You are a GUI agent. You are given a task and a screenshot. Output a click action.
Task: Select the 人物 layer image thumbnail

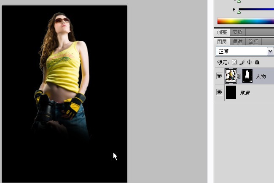pyautogui.click(x=231, y=76)
